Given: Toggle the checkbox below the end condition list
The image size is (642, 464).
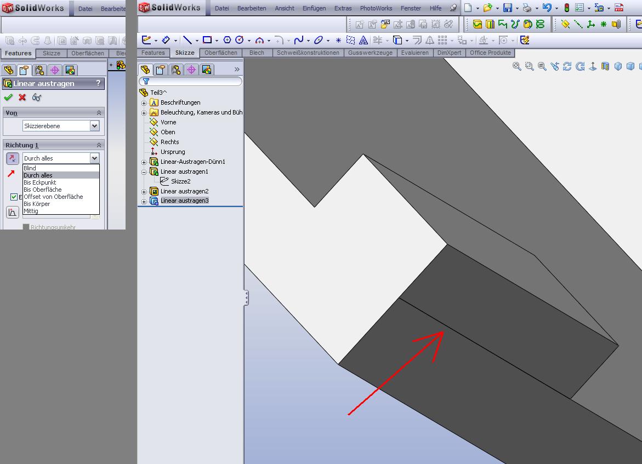Looking at the screenshot, I should (x=14, y=197).
